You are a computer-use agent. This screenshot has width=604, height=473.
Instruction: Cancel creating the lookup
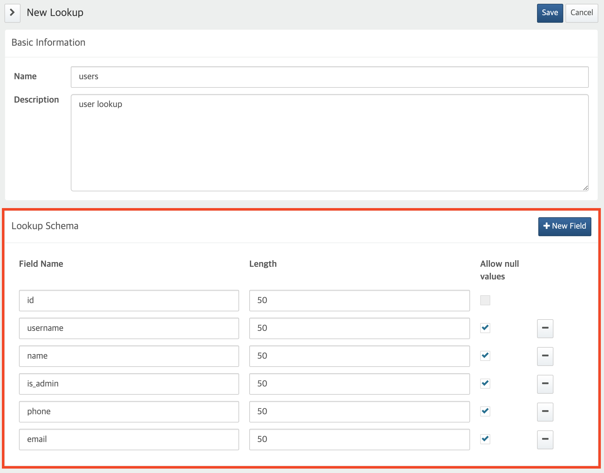tap(582, 13)
